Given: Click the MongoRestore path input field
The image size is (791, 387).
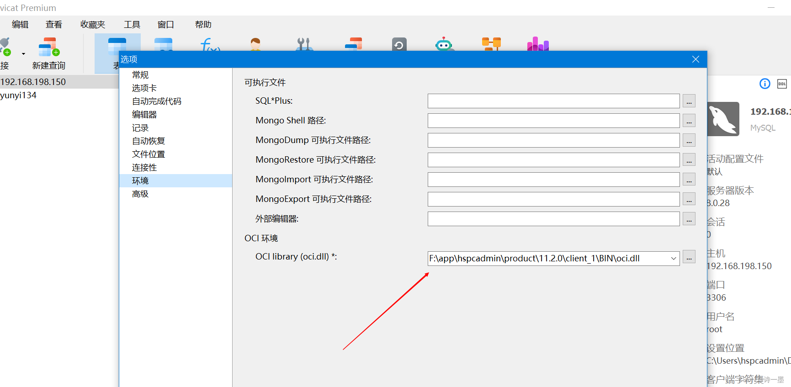Looking at the screenshot, I should (553, 160).
